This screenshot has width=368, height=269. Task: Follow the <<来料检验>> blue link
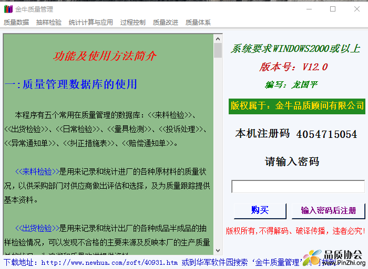tap(37, 171)
